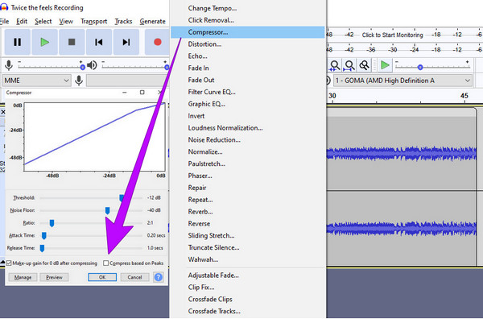Image resolution: width=483 pixels, height=319 pixels.
Task: Click the playback volume slider knob
Action: click(x=167, y=67)
